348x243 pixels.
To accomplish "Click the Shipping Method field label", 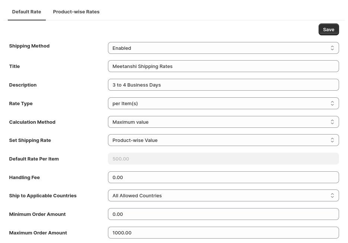I will coord(29,46).
